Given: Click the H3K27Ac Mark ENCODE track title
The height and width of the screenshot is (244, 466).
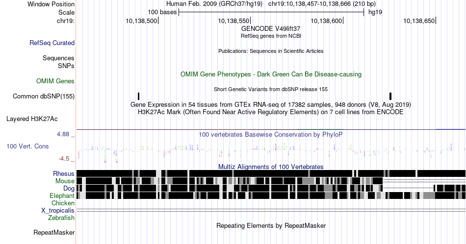Looking at the screenshot, I should (271, 112).
